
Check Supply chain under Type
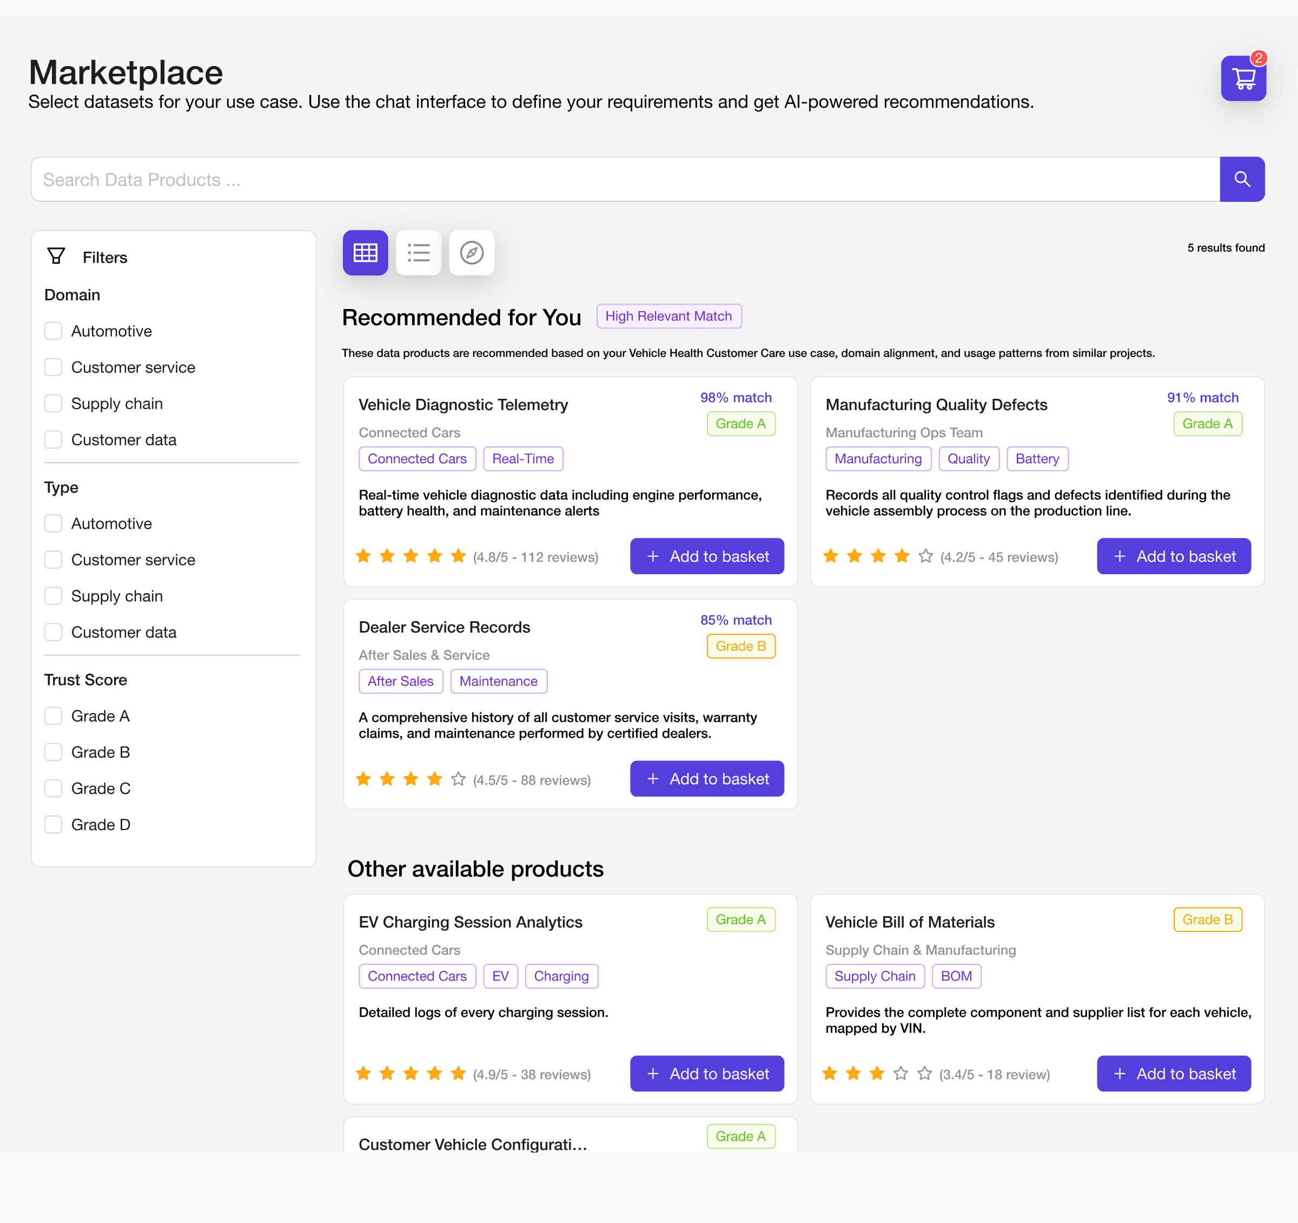54,596
